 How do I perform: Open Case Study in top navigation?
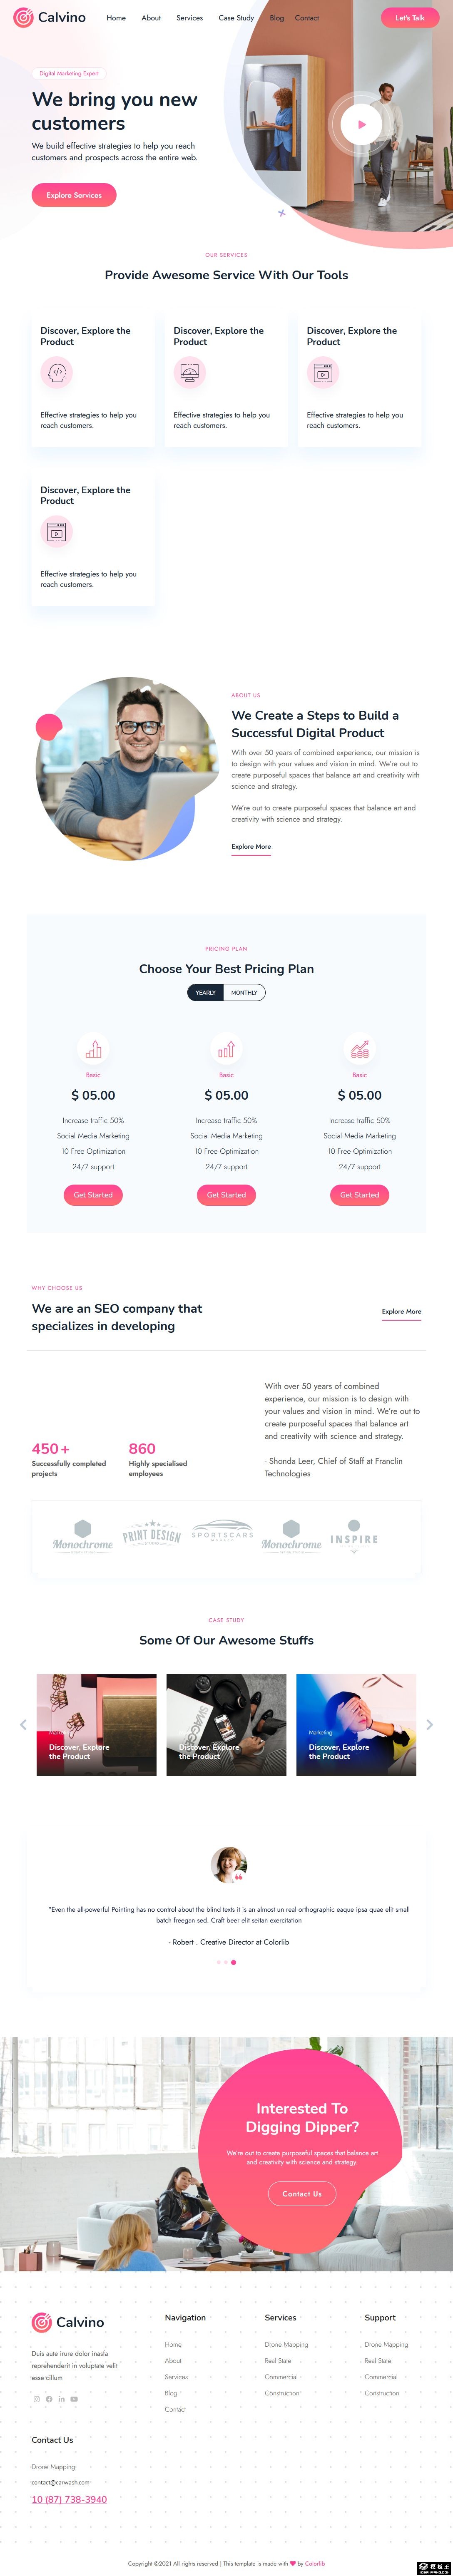click(x=236, y=18)
